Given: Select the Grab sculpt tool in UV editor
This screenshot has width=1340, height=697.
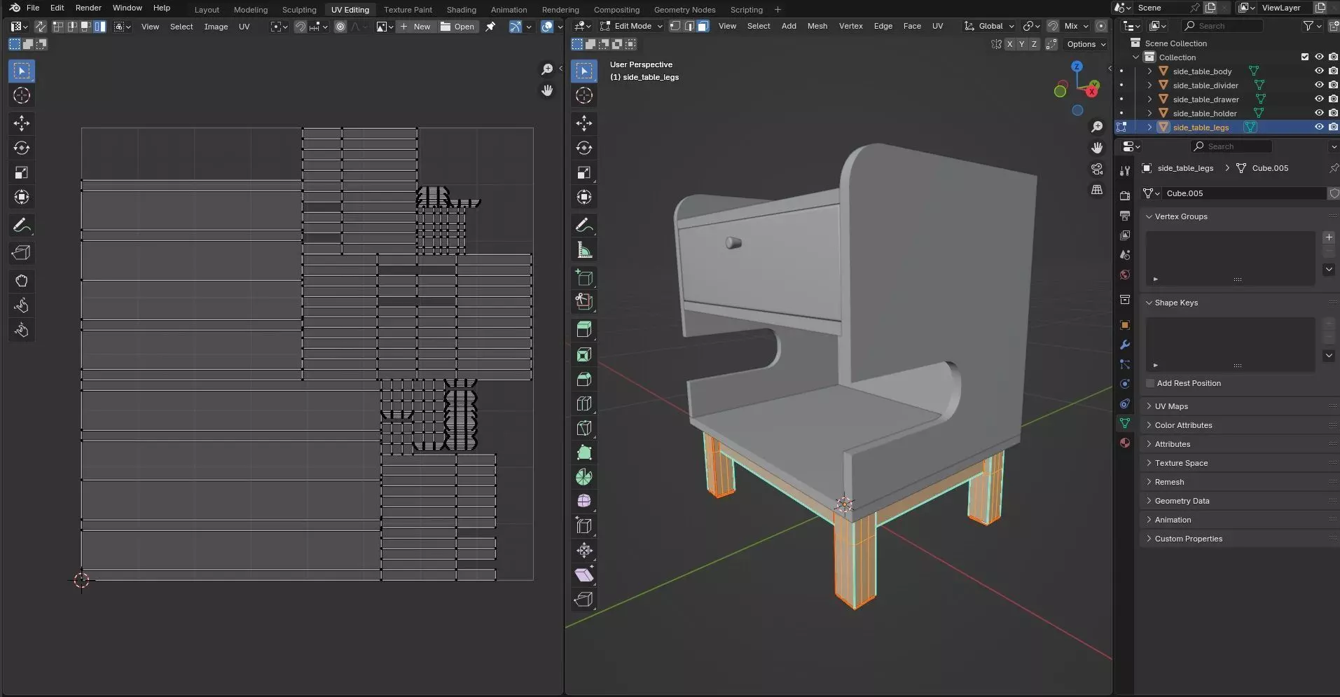Looking at the screenshot, I should point(22,281).
